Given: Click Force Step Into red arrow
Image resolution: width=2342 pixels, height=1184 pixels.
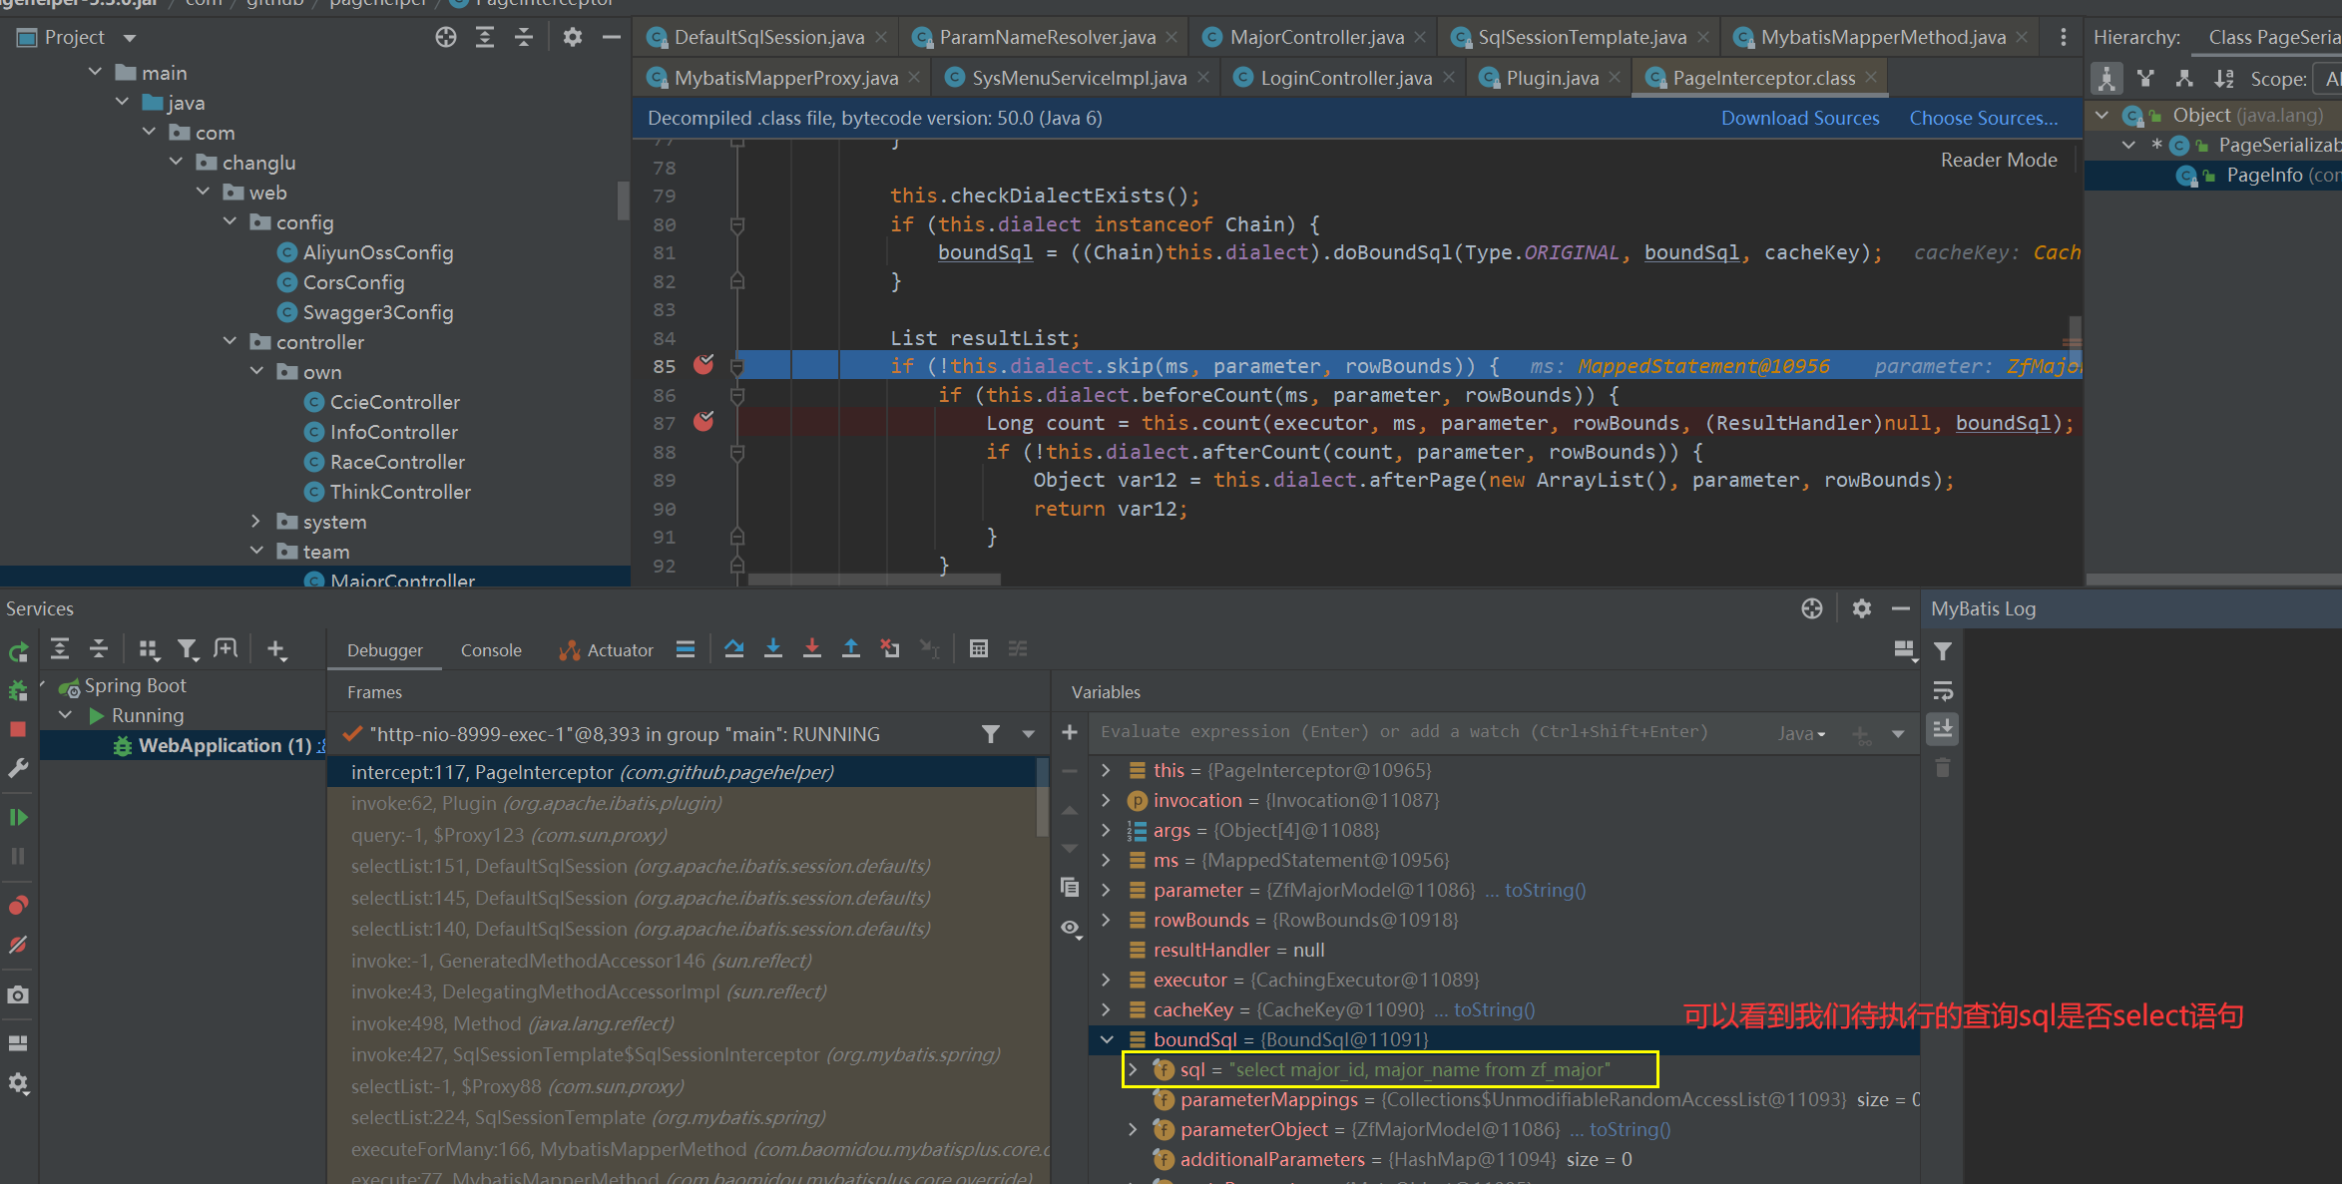Looking at the screenshot, I should pos(812,649).
